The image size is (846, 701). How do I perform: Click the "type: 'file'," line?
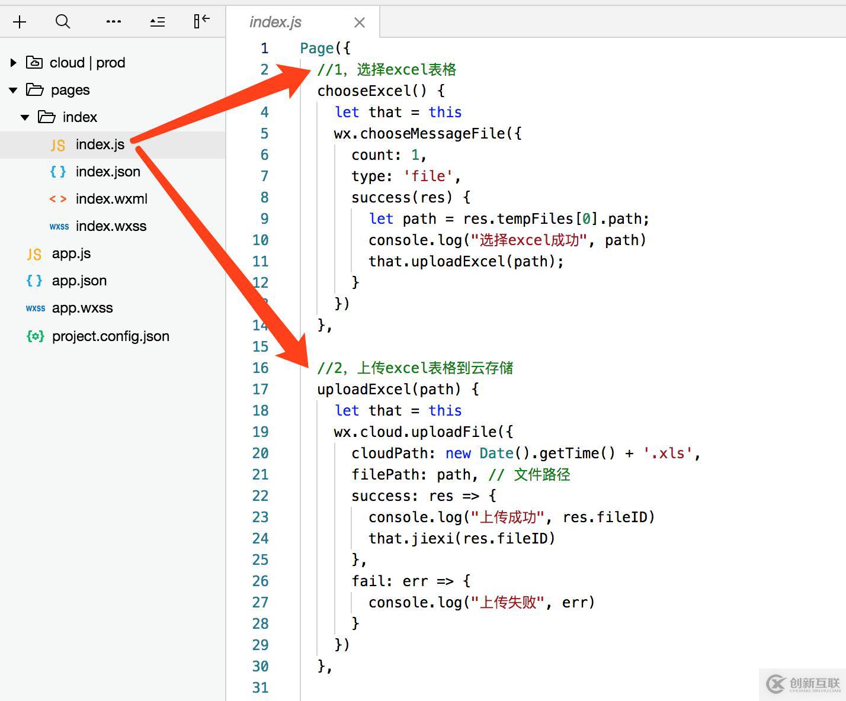click(x=406, y=176)
